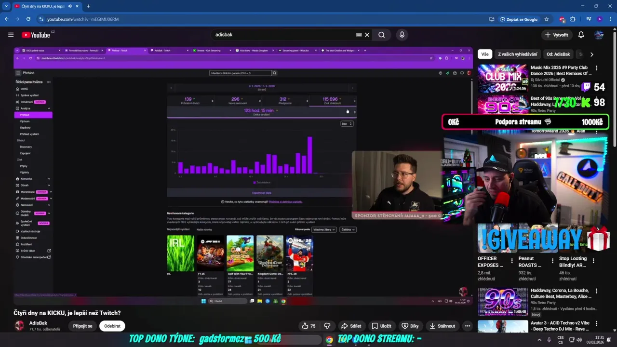Viewport: 617px width, 347px height.
Task: Open Windows notification center bell
Action: point(609,340)
